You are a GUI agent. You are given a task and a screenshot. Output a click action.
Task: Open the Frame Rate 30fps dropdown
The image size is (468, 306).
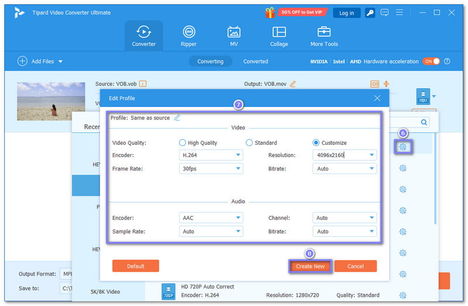point(211,169)
